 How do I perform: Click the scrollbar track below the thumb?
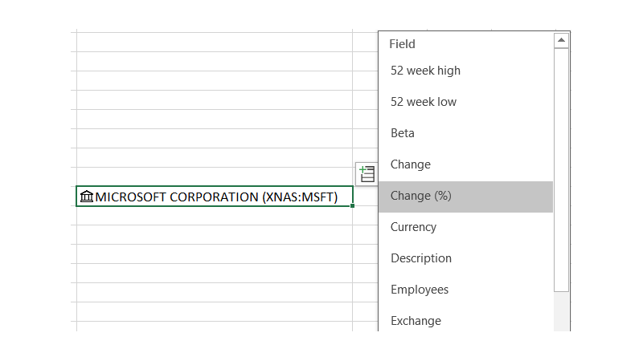click(x=561, y=311)
